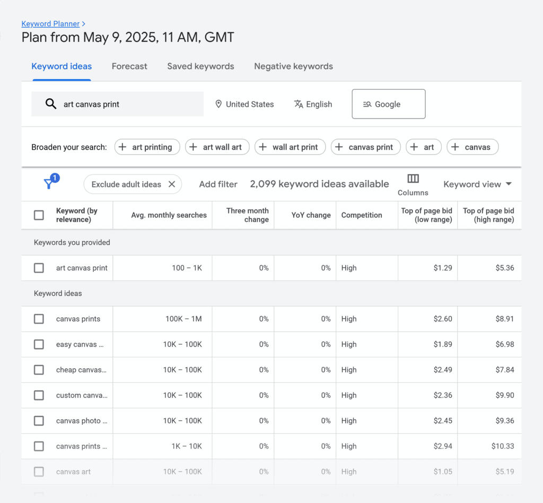Click the Add filter button
Viewport: 543px width, 503px height.
click(x=218, y=184)
